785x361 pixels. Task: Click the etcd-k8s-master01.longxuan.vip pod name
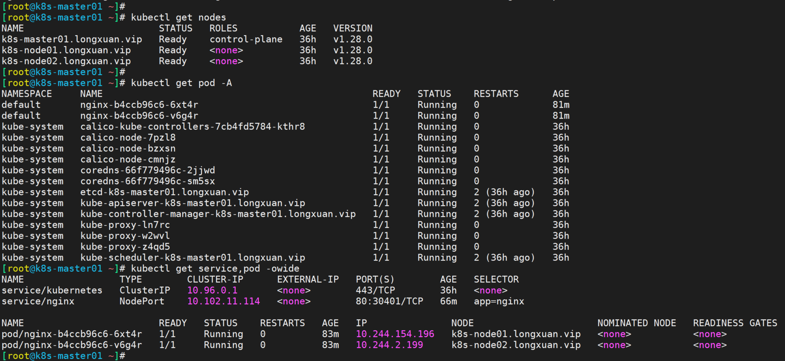[x=164, y=192]
